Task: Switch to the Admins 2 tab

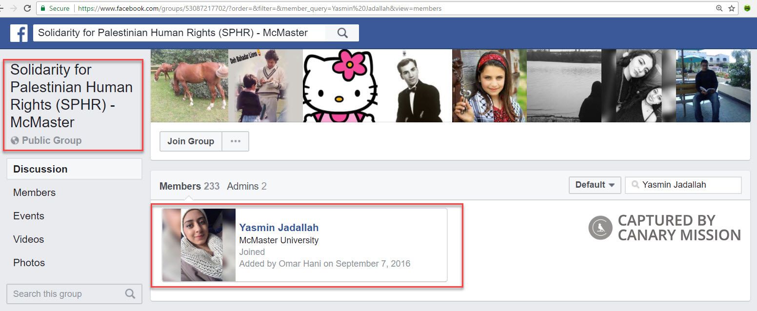Action: (x=247, y=186)
